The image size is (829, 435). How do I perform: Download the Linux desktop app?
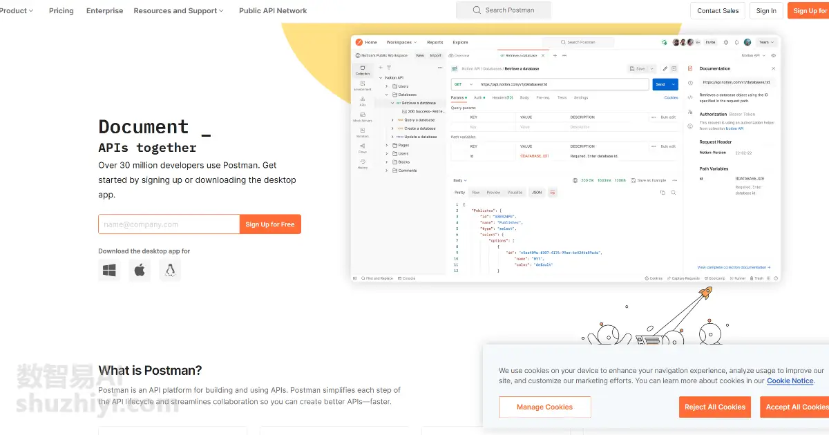pos(170,271)
